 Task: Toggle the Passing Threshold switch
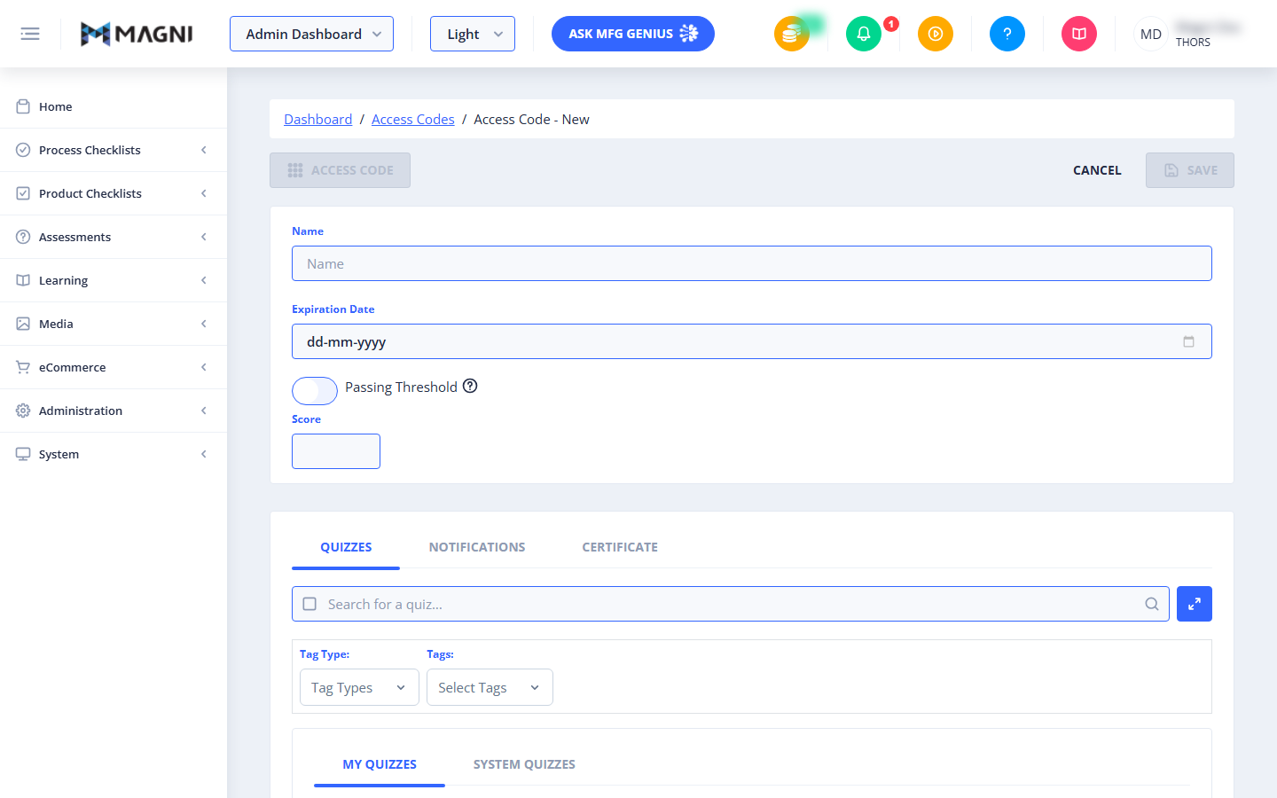point(315,390)
